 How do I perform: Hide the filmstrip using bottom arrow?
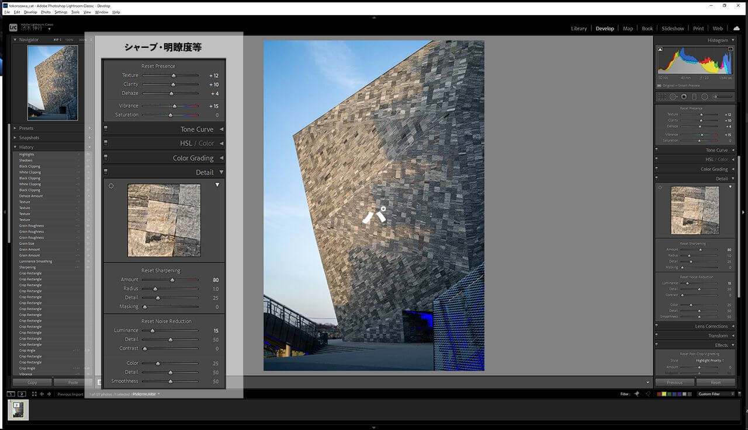pos(374,427)
